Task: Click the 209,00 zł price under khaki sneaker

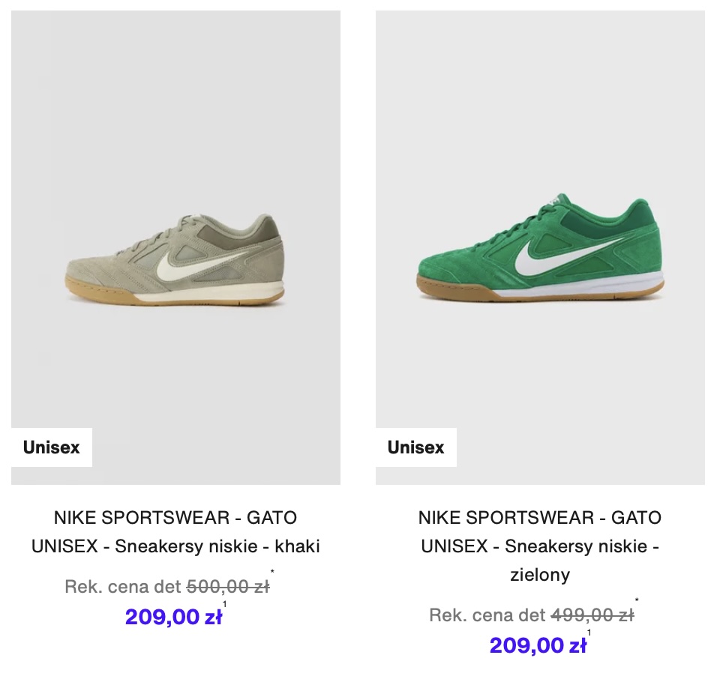Action: pos(173,617)
